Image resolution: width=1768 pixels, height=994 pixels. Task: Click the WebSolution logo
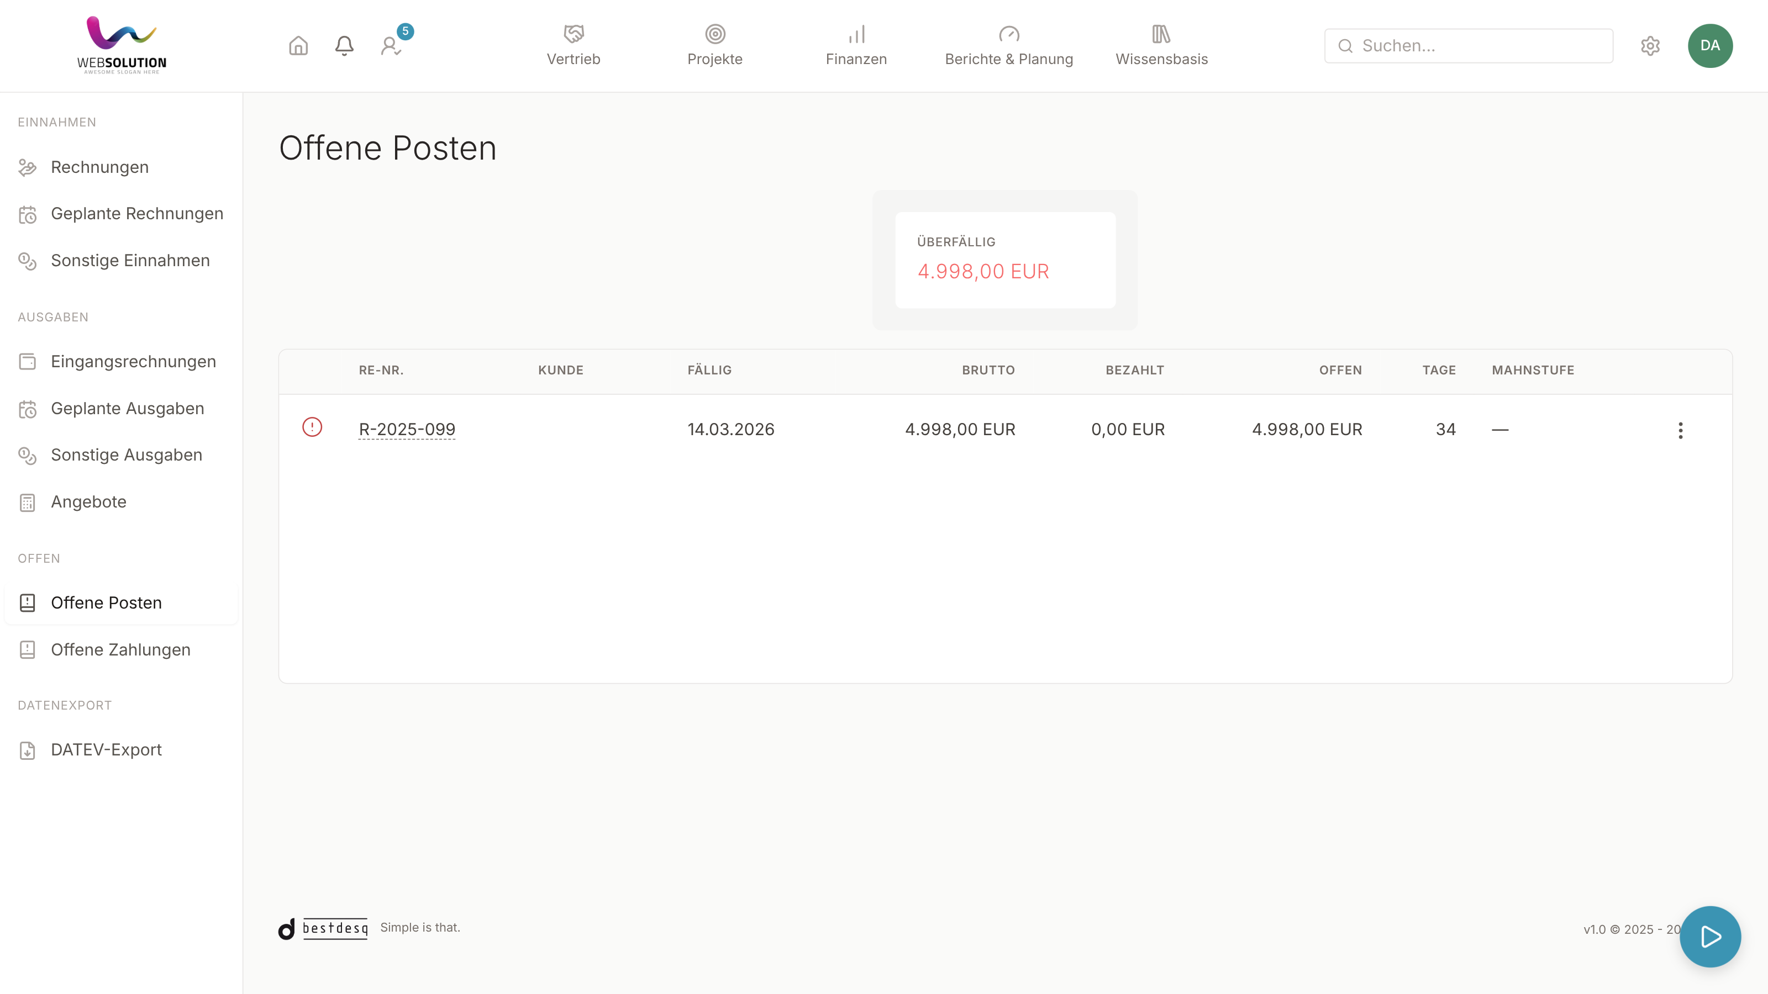(x=122, y=45)
